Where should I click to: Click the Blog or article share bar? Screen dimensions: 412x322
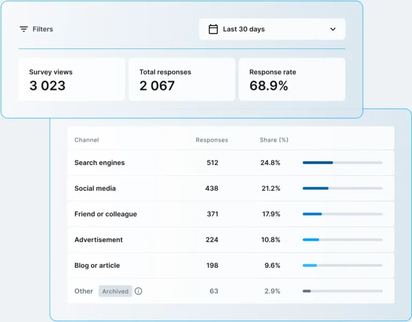[343, 266]
